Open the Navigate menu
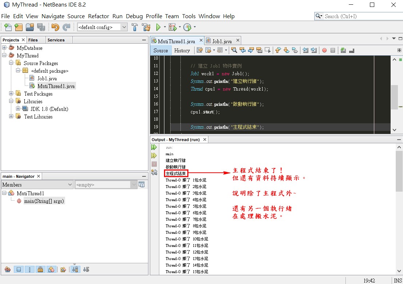403x284 pixels. (x=53, y=16)
